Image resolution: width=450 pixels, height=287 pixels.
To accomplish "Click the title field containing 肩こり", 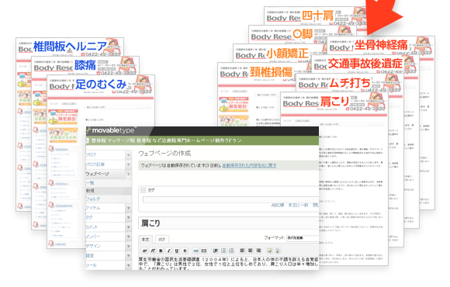I will tap(229, 223).
